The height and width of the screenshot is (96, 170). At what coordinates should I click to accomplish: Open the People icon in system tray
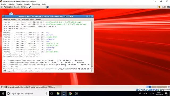(140, 94)
